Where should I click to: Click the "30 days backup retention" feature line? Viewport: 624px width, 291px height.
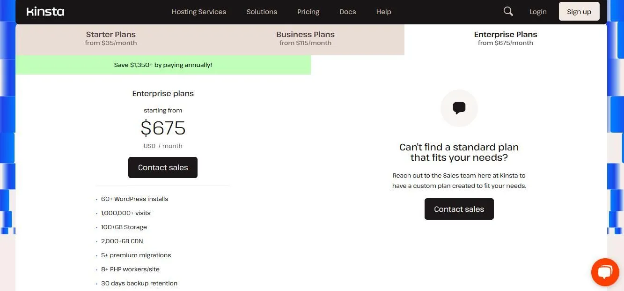point(139,283)
